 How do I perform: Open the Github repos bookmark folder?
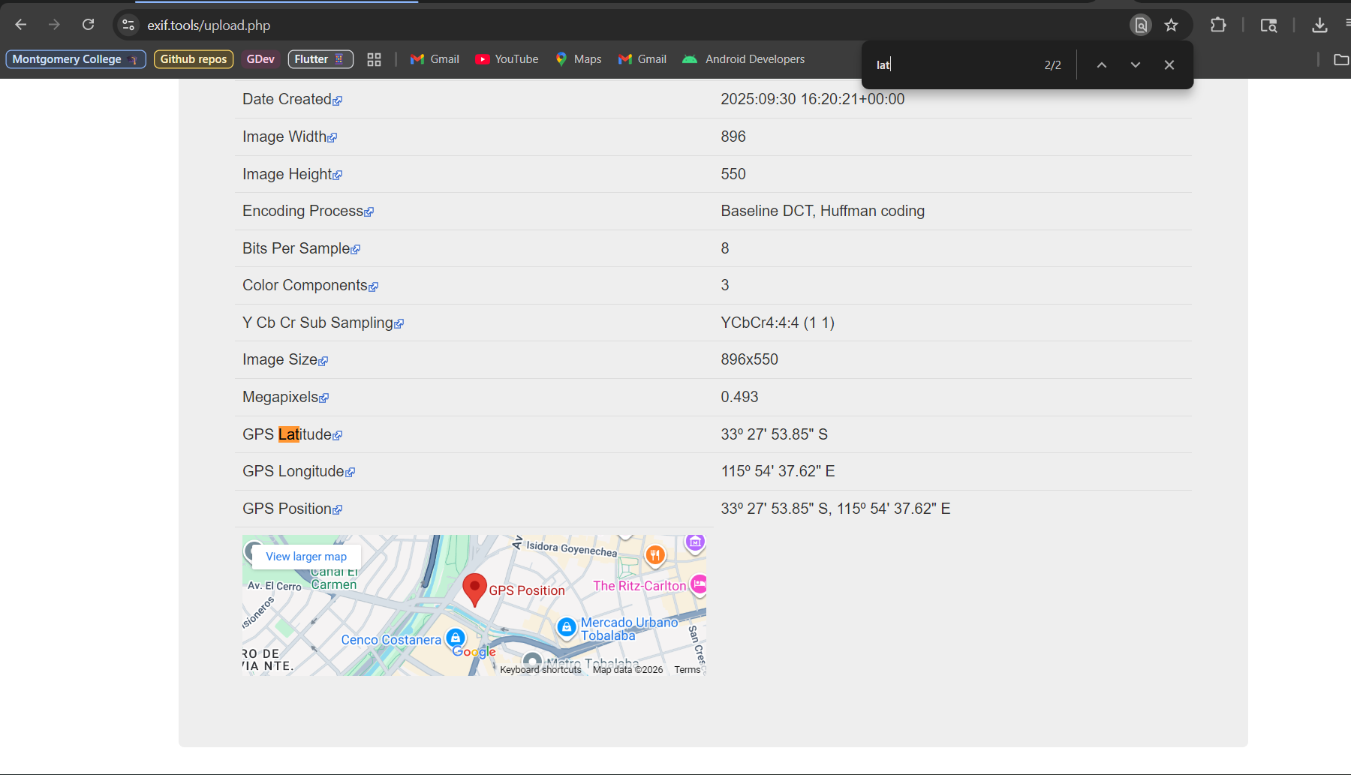click(x=194, y=59)
